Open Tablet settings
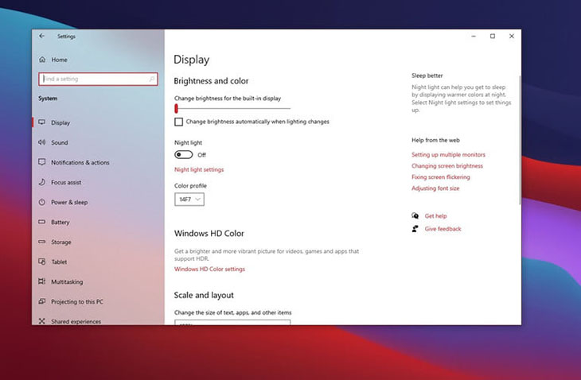 59,262
